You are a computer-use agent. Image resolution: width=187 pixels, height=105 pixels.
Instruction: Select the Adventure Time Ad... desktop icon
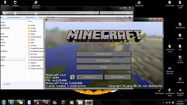click(x=170, y=71)
